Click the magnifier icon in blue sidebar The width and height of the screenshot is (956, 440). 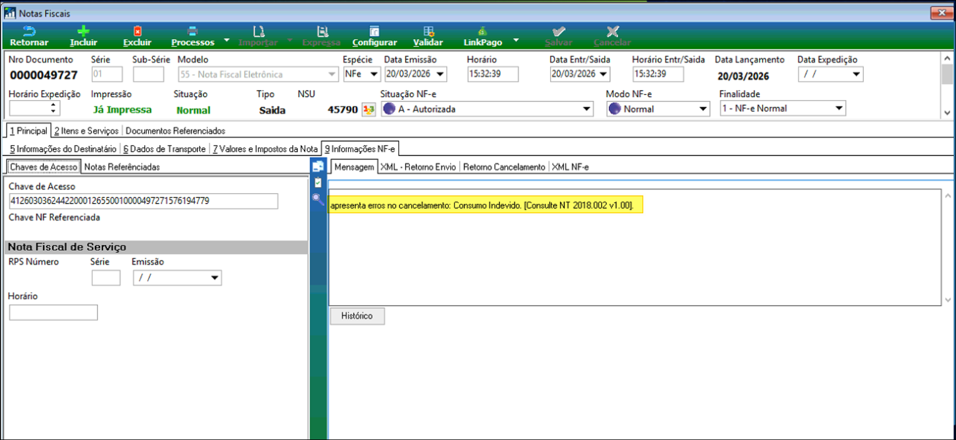[318, 198]
